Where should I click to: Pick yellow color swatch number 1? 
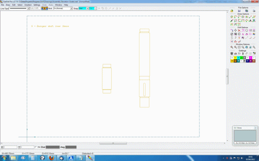click(235, 58)
